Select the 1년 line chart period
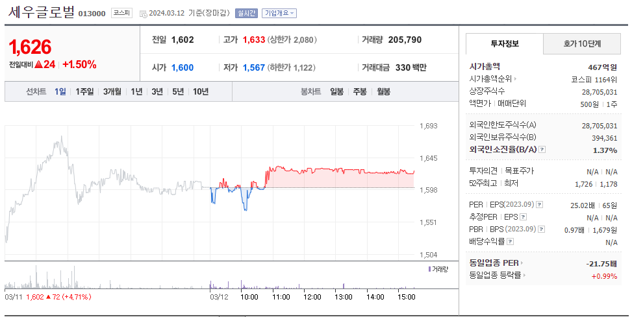Image resolution: width=632 pixels, height=317 pixels. [136, 91]
